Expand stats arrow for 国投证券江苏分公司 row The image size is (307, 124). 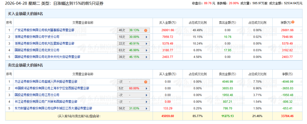tap(146, 95)
